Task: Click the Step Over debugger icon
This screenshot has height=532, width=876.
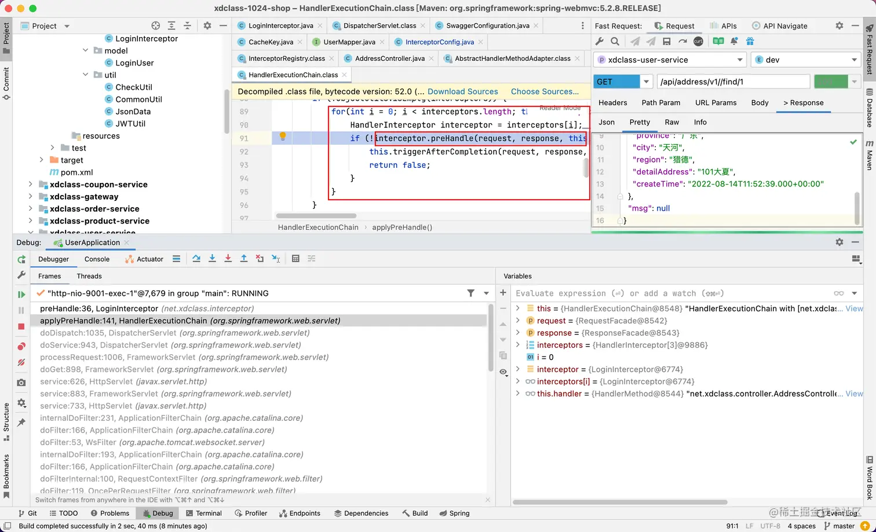Action: pos(196,259)
